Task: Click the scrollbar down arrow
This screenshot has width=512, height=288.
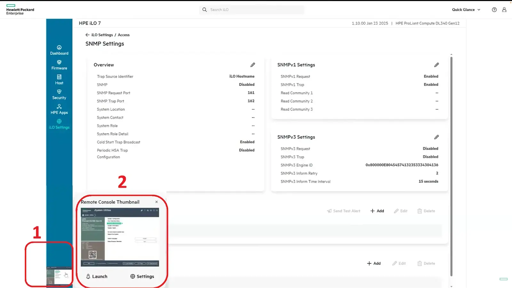Action: tap(451, 286)
